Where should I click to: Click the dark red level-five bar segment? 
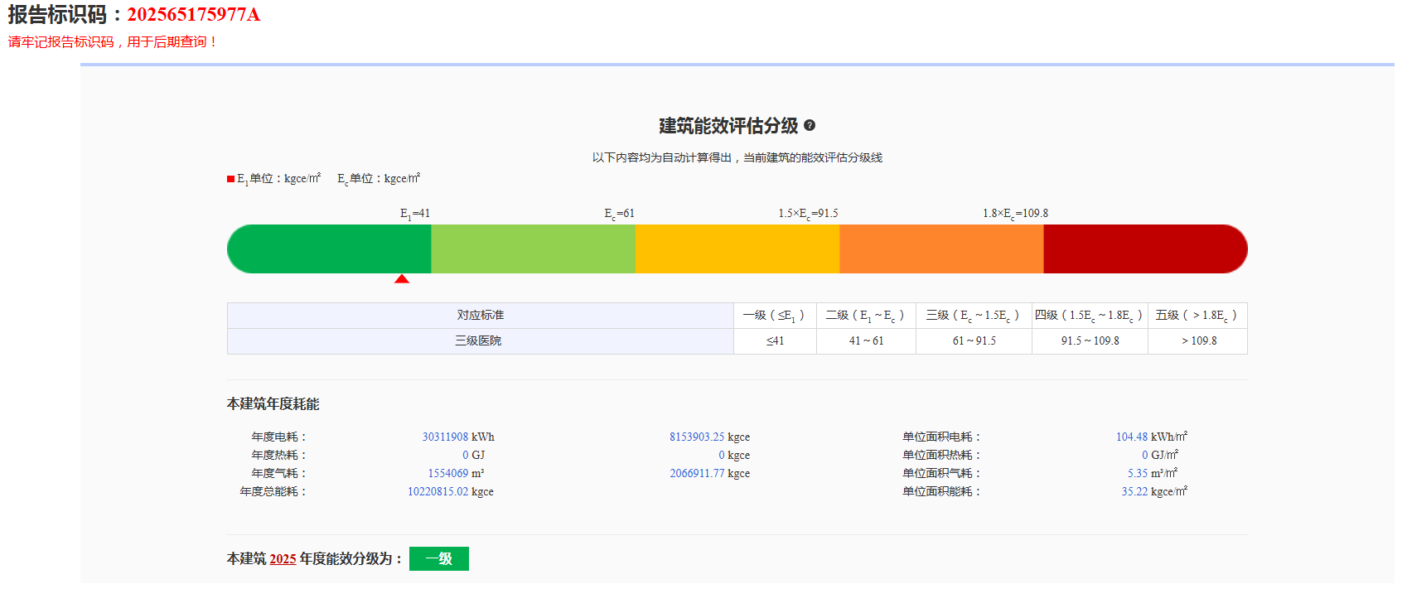pyautogui.click(x=1145, y=249)
